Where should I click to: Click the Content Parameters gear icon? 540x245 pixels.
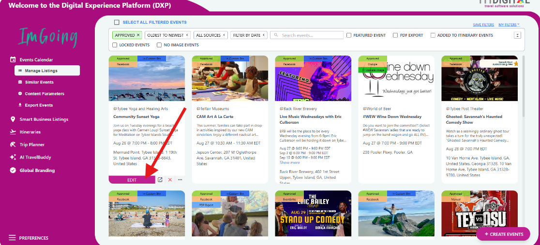click(x=20, y=94)
